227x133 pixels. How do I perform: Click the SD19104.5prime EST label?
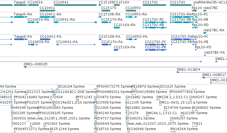[71, 87]
